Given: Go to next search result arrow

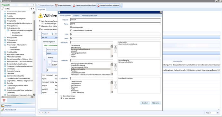Looking at the screenshot, I should click(x=33, y=9).
